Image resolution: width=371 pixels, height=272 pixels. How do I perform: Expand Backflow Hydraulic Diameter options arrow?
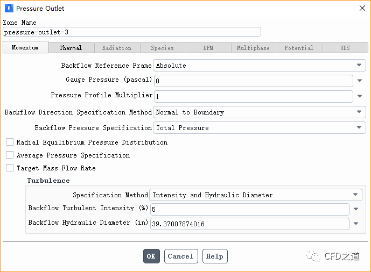pyautogui.click(x=356, y=224)
